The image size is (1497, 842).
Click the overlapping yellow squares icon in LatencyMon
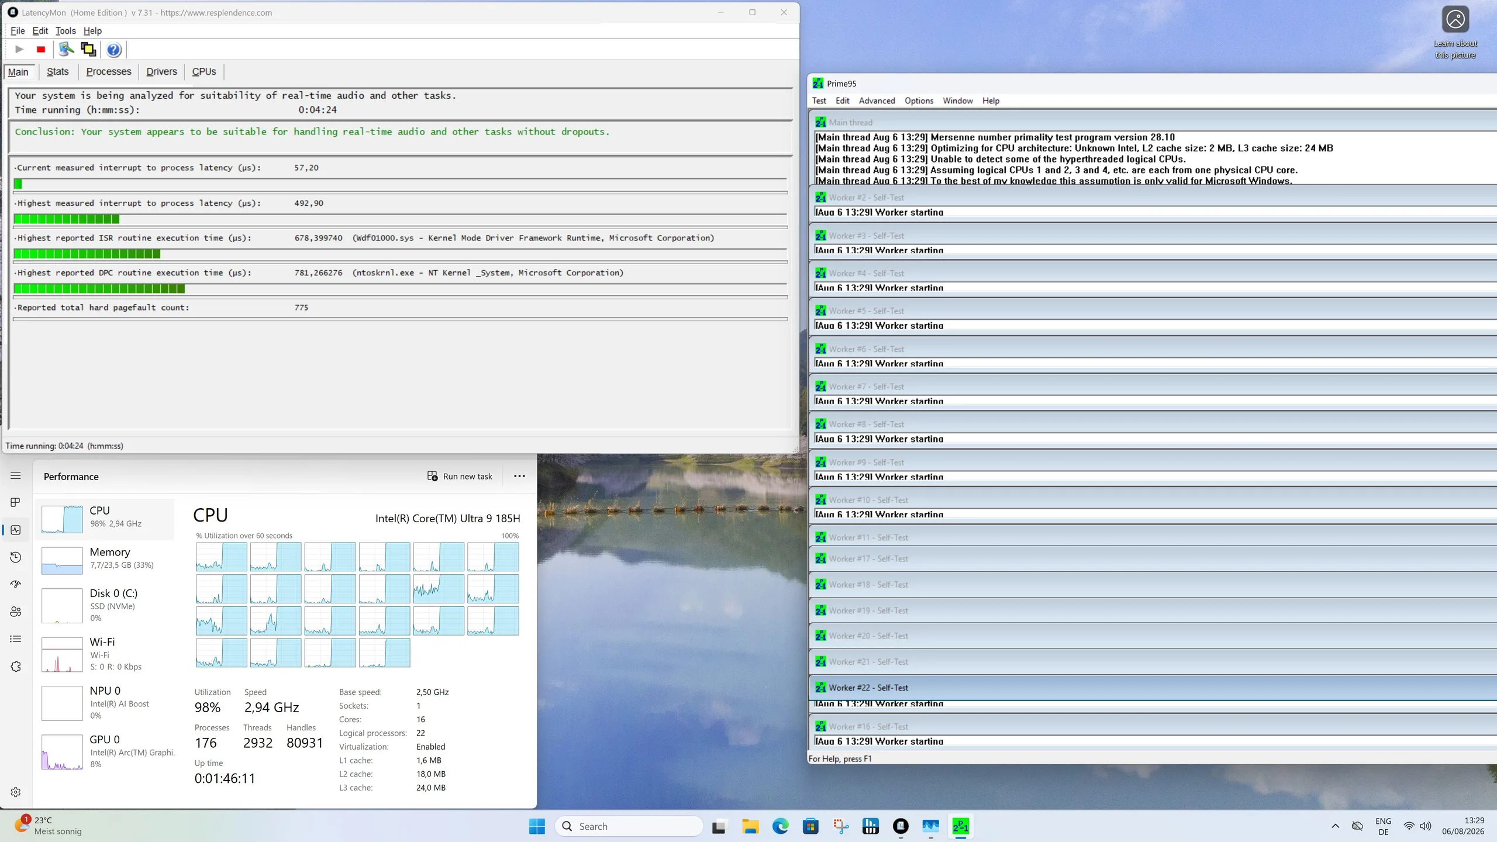tap(89, 50)
